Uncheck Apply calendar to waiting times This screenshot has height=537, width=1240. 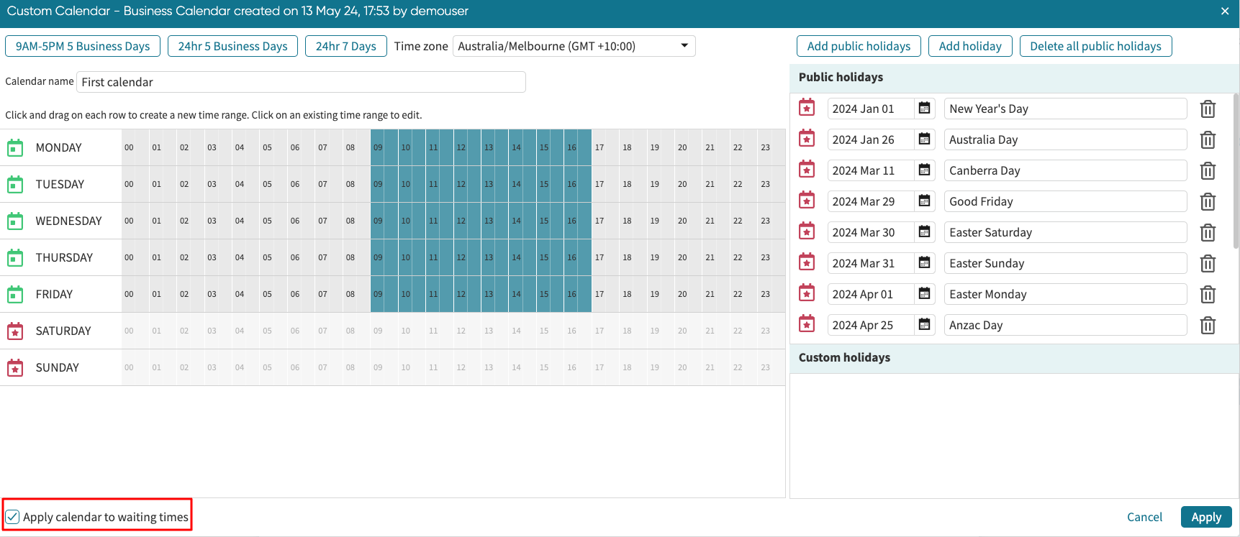(13, 517)
